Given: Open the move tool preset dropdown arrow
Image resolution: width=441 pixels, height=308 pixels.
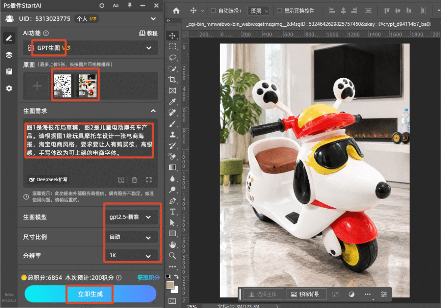Looking at the screenshot, I should (x=202, y=11).
